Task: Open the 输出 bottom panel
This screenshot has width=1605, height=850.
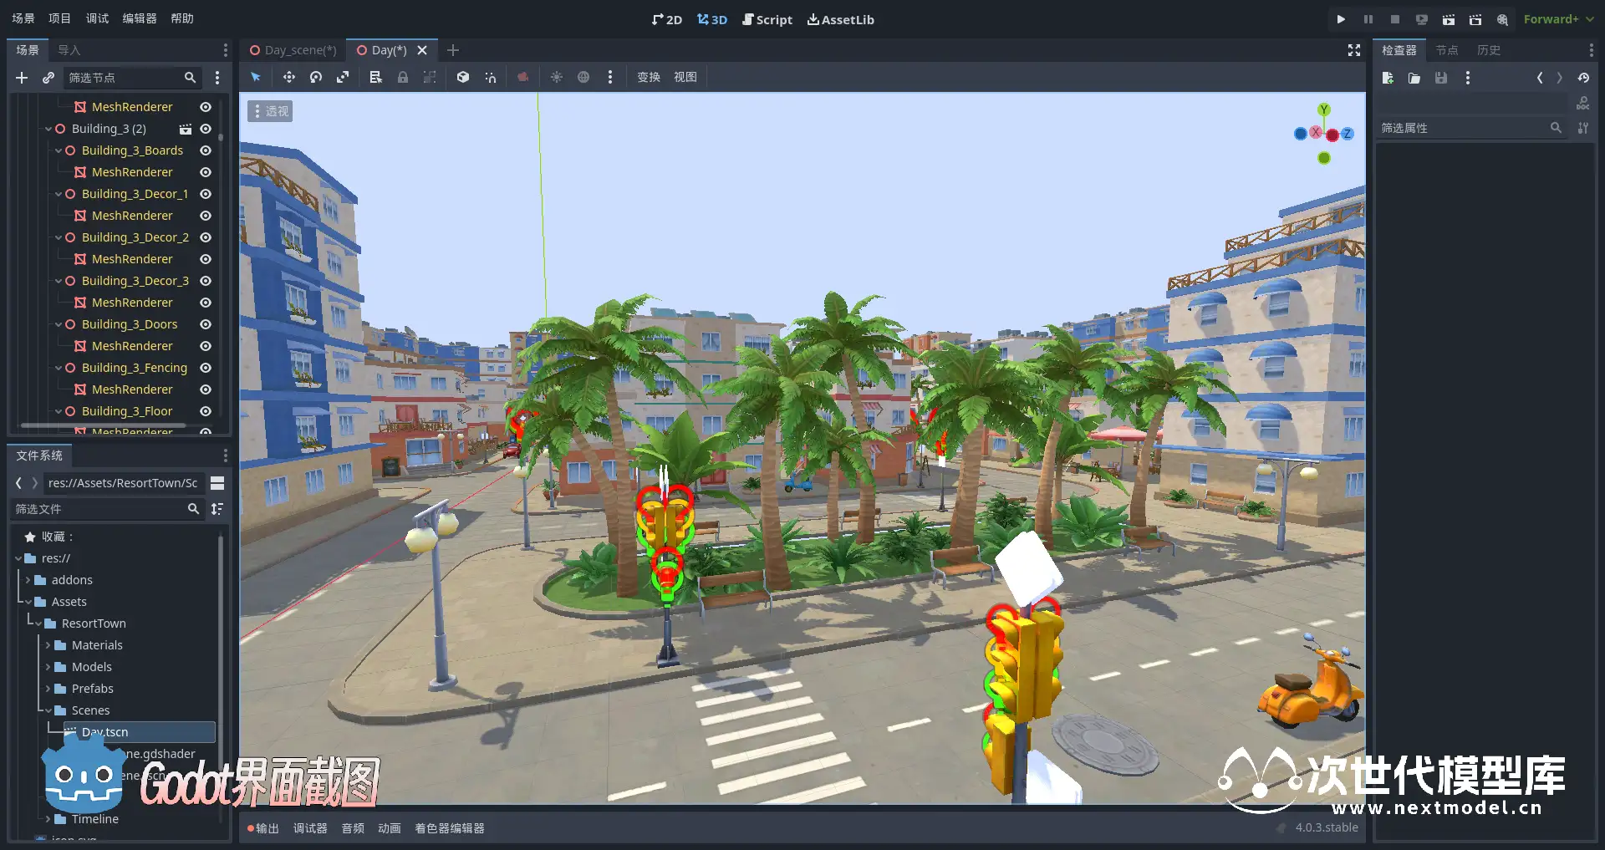Action: (263, 828)
